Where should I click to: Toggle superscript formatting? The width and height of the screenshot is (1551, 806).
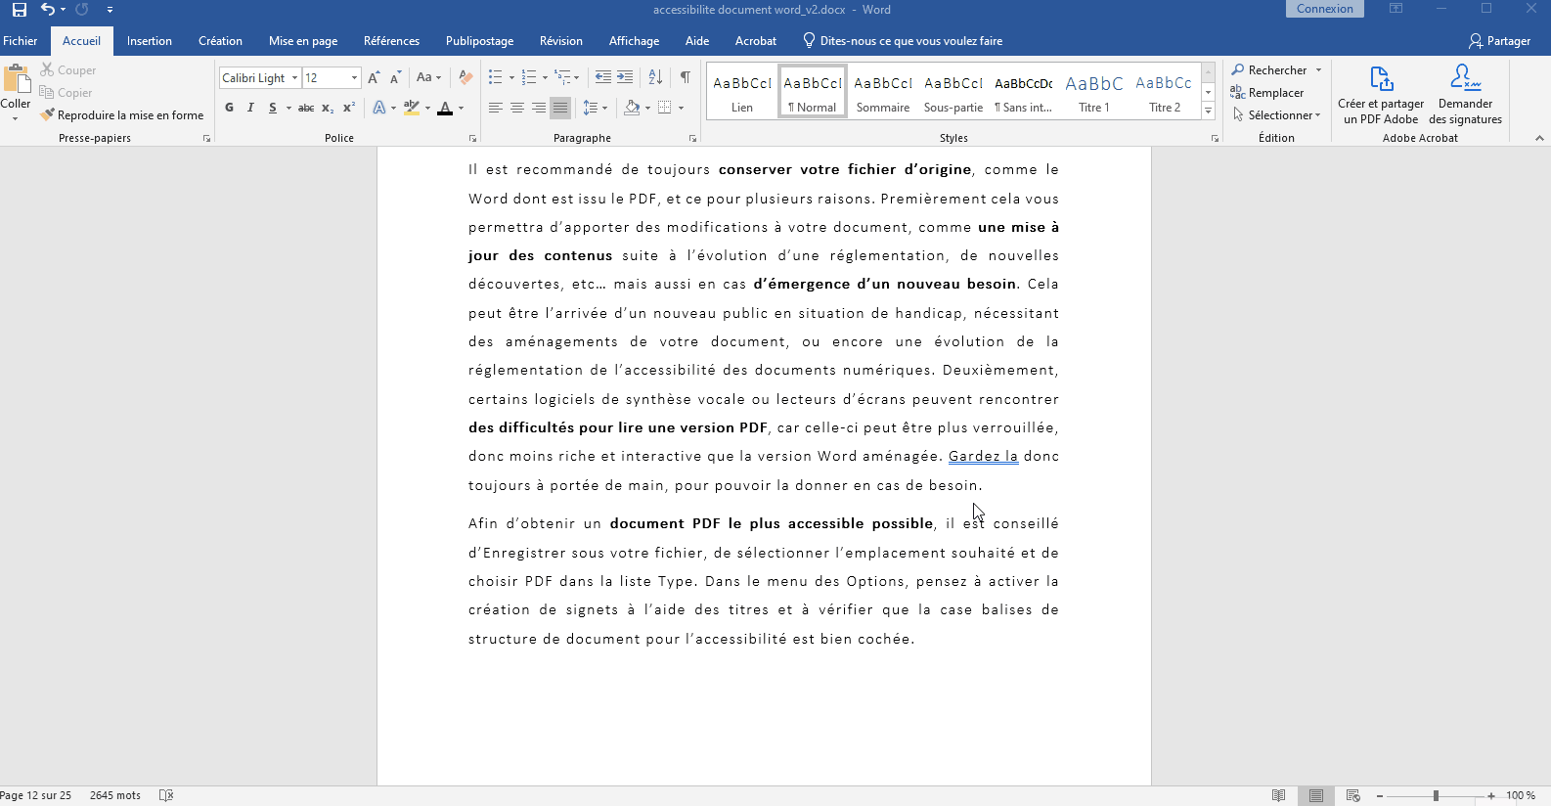[348, 108]
